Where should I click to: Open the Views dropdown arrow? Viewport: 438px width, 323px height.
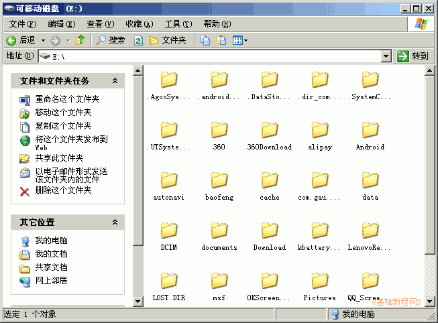click(245, 40)
